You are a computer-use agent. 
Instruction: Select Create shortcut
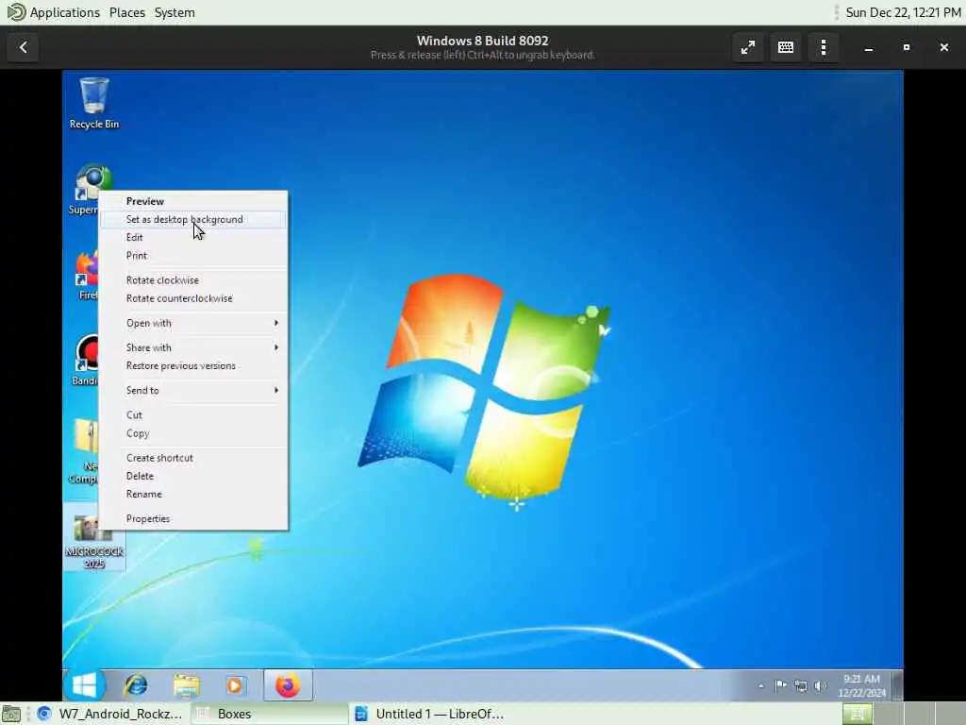193,458
